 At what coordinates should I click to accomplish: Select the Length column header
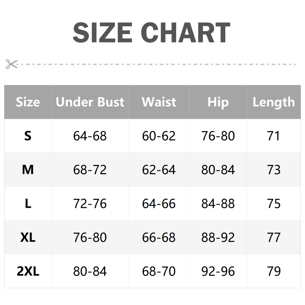coord(274,102)
